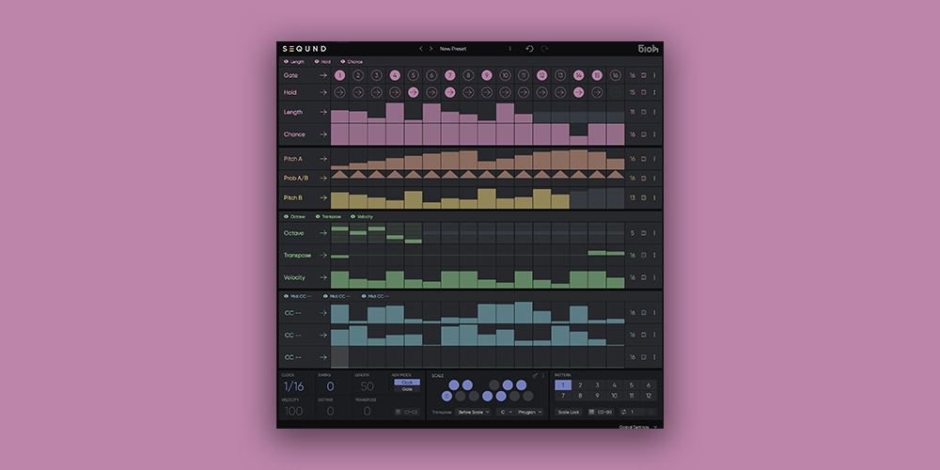
Task: Click the Scale Lock button
Action: (569, 412)
